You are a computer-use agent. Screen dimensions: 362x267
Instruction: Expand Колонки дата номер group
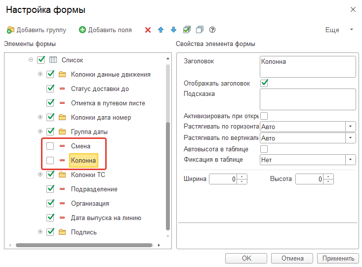[40, 117]
